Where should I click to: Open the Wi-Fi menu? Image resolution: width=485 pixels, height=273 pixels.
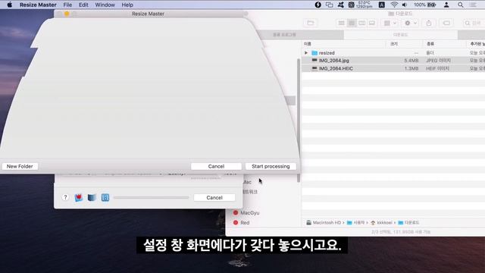[x=394, y=5]
